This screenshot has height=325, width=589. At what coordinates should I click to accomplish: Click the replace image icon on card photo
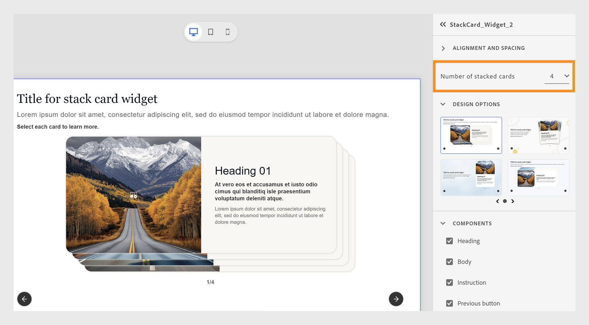pos(134,195)
